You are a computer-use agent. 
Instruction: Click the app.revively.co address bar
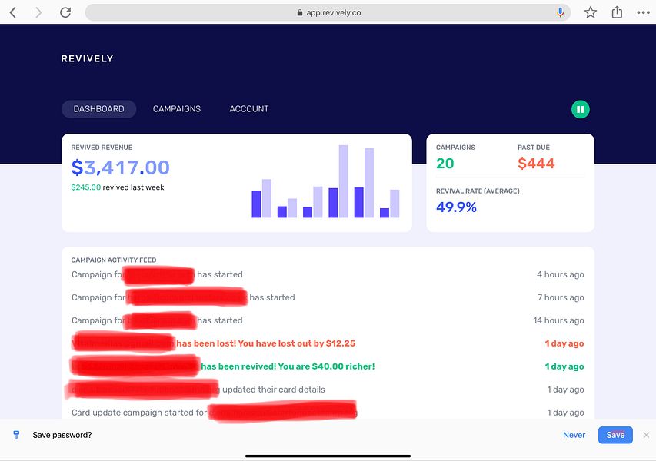328,12
